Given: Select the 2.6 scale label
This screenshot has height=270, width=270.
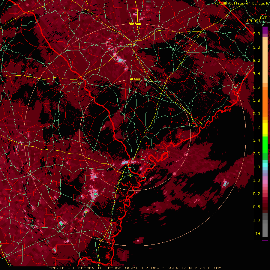Looking at the screenshot, I should coord(256,154).
